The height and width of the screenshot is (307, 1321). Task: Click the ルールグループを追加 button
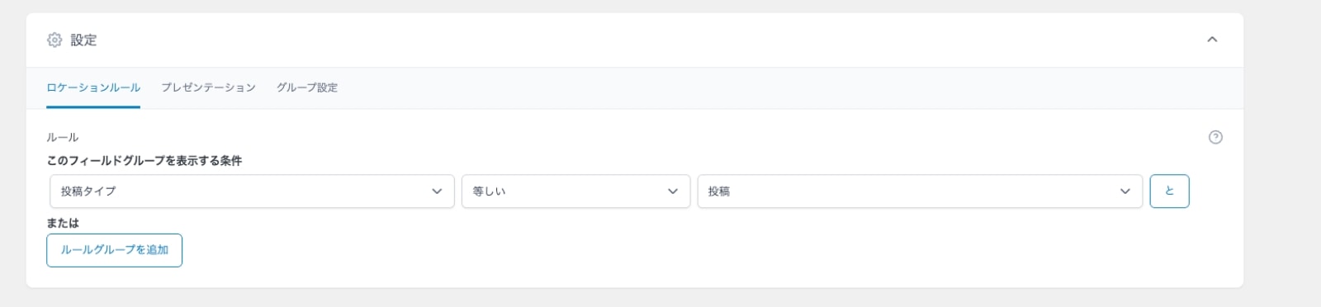(114, 250)
